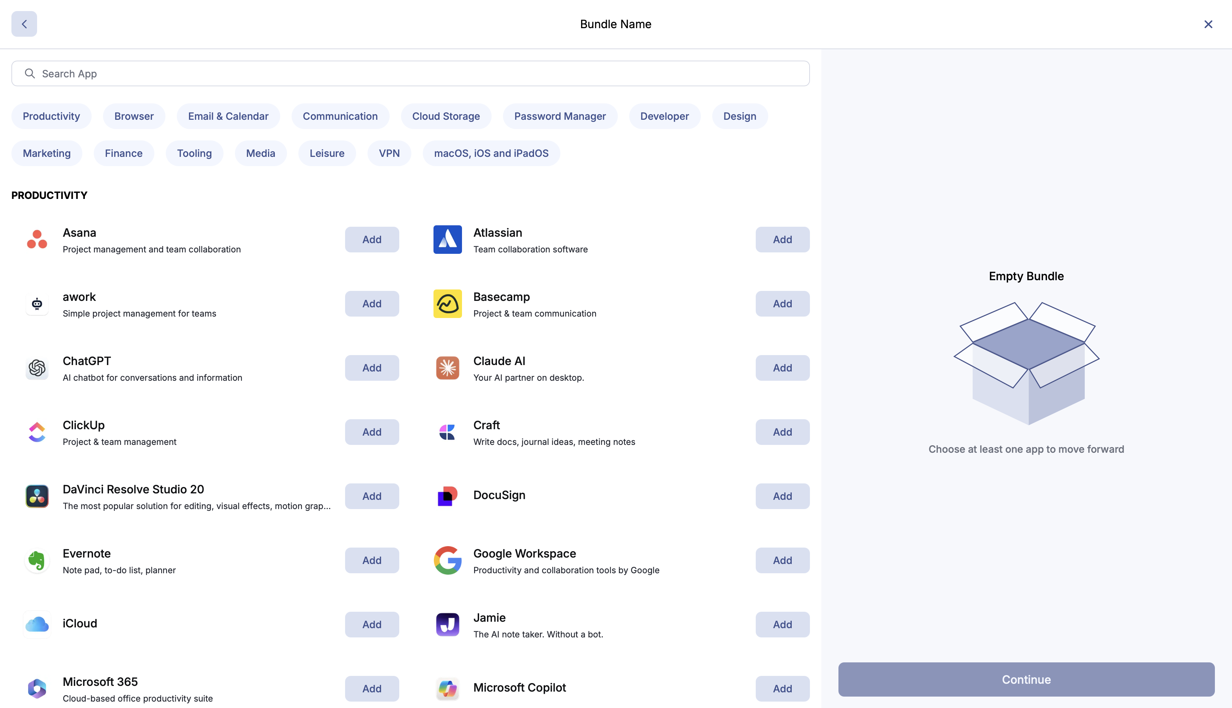Click the awork robot icon
Screen dimensions: 1232x708
point(37,303)
